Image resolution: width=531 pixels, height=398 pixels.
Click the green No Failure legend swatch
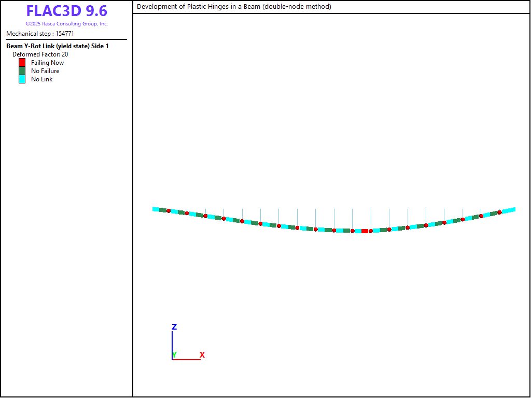pyautogui.click(x=22, y=71)
